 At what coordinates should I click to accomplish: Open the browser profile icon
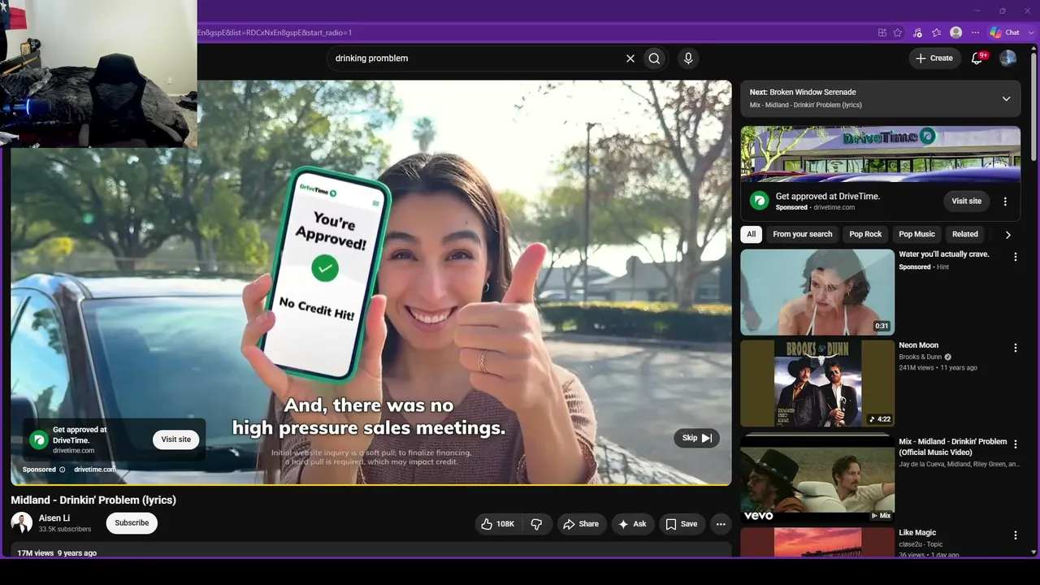[x=956, y=32]
